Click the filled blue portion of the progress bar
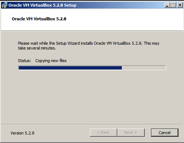The height and width of the screenshot is (143, 184). tap(70, 68)
